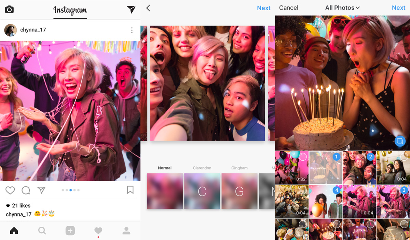Tick the circle on the two-women 0:04 video
410x240 pixels.
click(x=404, y=157)
